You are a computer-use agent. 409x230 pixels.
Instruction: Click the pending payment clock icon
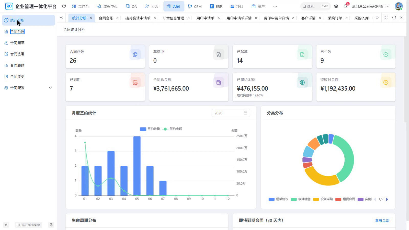click(386, 83)
